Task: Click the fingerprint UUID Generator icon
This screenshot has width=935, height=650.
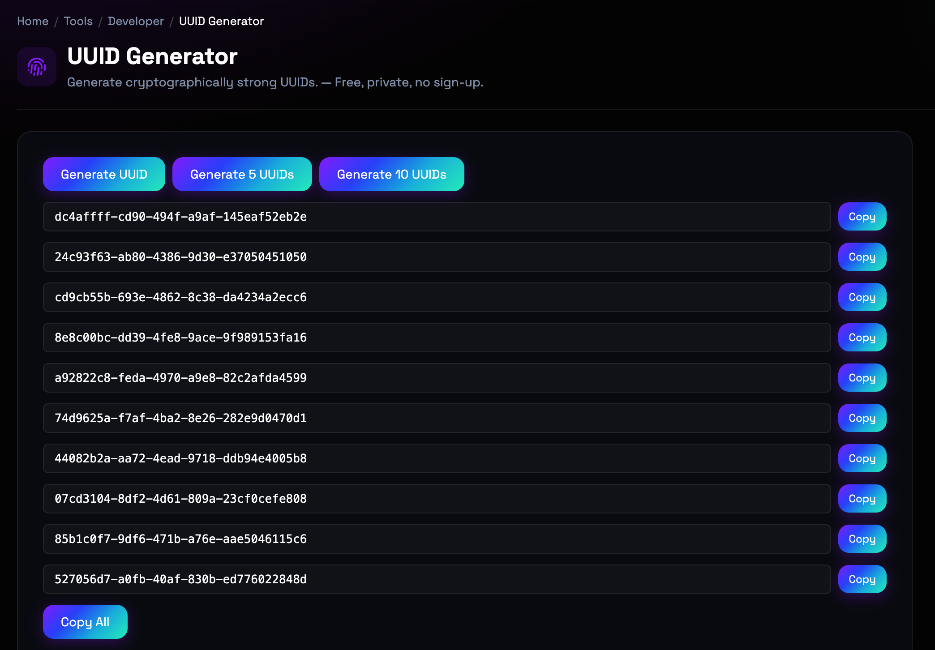Action: tap(37, 67)
